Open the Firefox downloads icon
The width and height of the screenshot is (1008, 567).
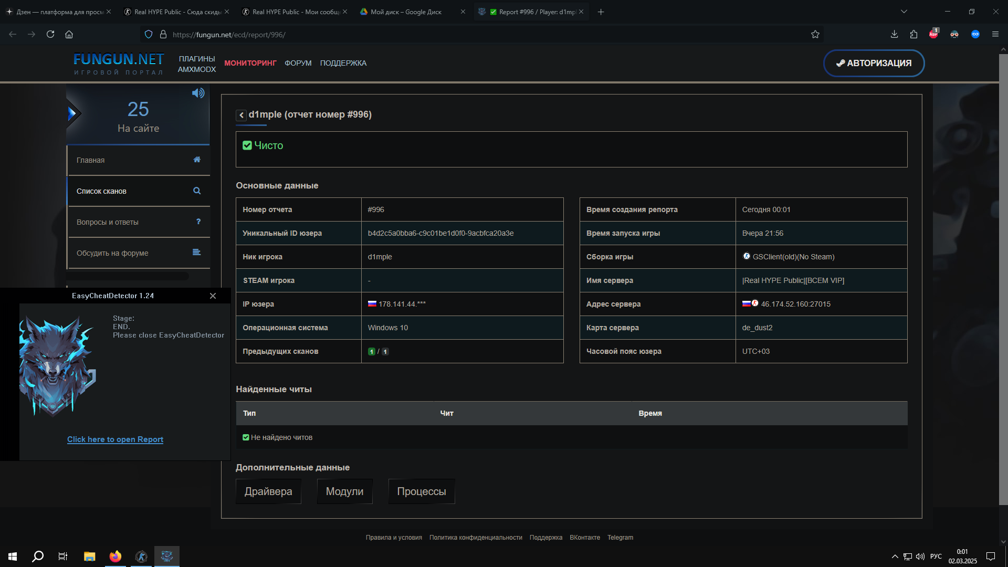[x=894, y=35]
